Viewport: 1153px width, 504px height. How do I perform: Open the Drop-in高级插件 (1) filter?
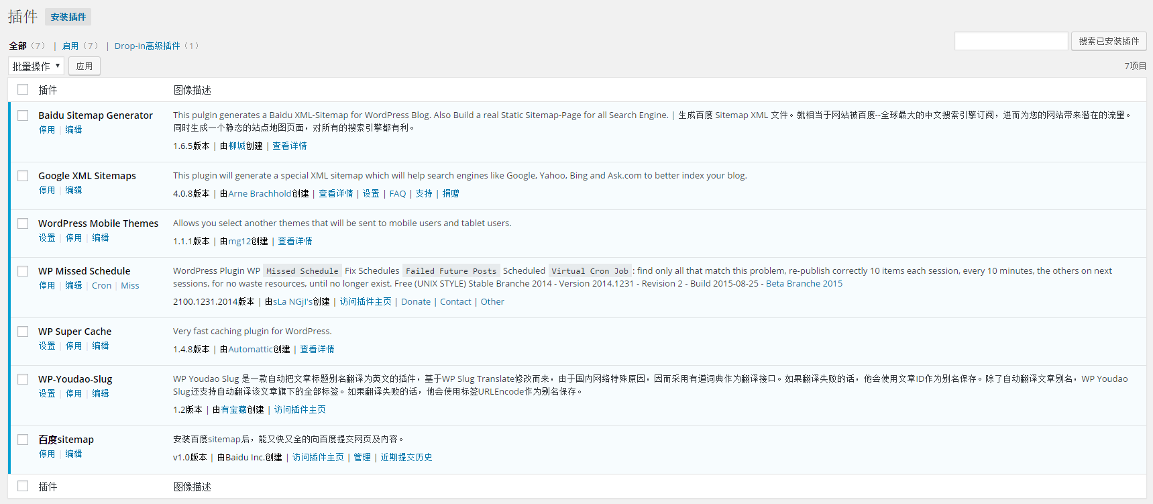pyautogui.click(x=156, y=46)
